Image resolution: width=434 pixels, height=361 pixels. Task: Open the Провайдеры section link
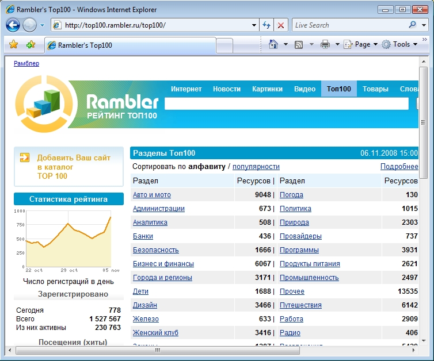click(300, 236)
